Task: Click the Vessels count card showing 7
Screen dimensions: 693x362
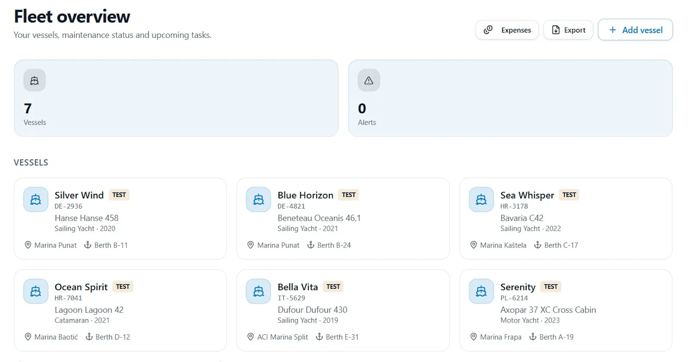Action: (176, 98)
